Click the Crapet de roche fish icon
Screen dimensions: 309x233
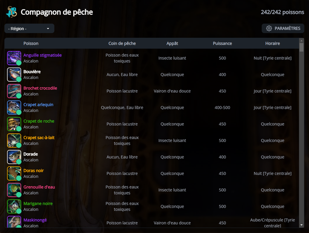coord(14,124)
